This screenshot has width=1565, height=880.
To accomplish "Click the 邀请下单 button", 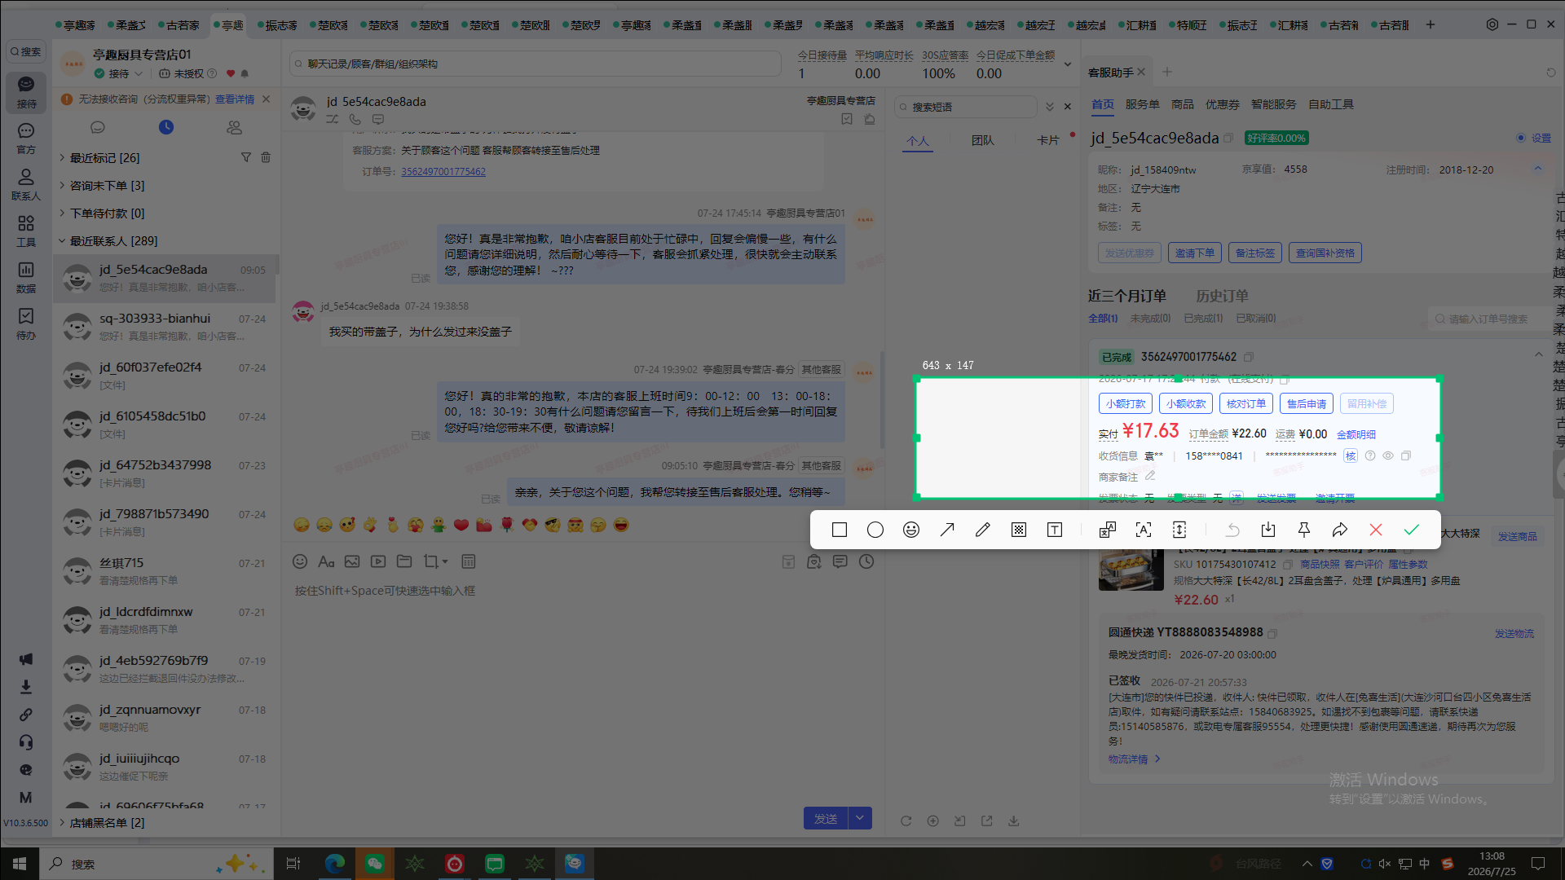I will (1195, 253).
